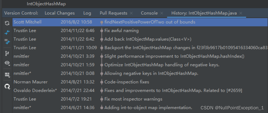
Task: Open the Log tab
Action: [x=87, y=13]
